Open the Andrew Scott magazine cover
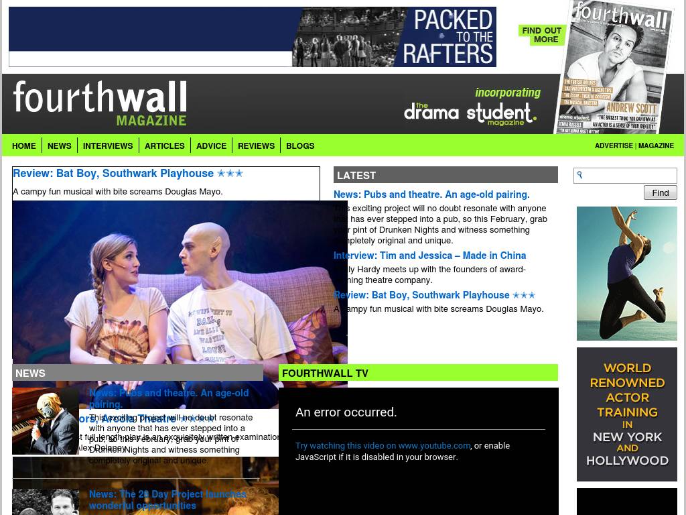 coord(615,68)
